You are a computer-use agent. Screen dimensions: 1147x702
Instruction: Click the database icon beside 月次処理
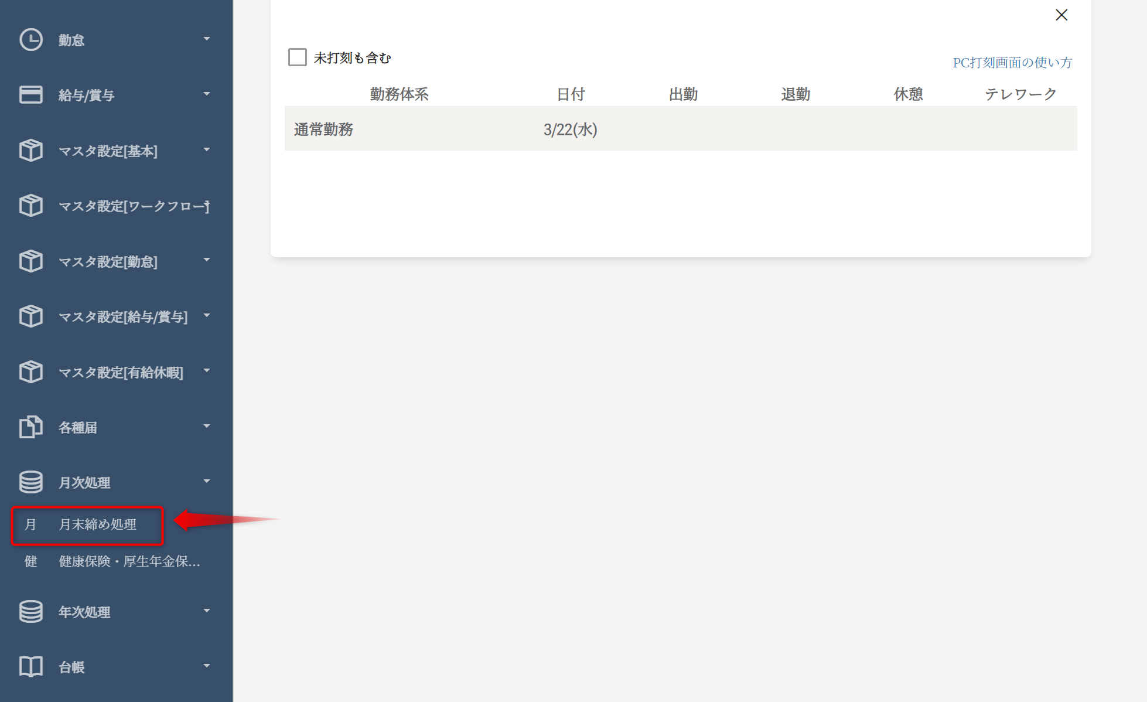(30, 482)
